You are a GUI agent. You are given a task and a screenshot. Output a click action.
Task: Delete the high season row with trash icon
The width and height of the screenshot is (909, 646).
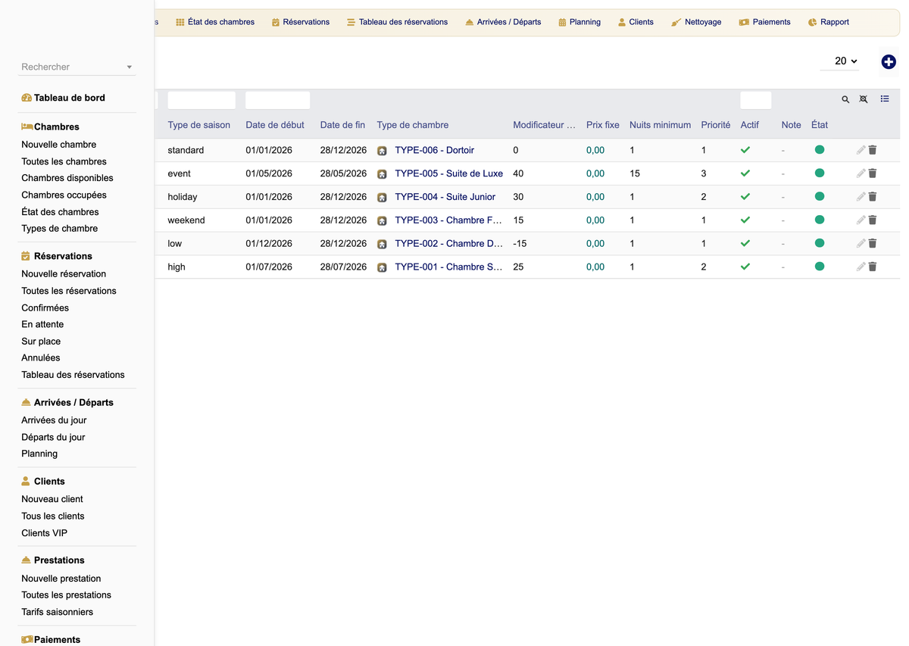tap(873, 267)
